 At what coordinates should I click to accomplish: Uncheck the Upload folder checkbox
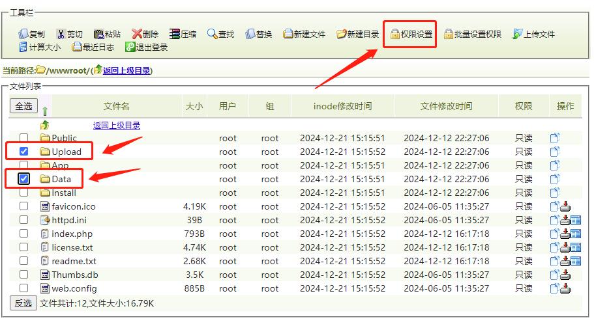(x=24, y=152)
